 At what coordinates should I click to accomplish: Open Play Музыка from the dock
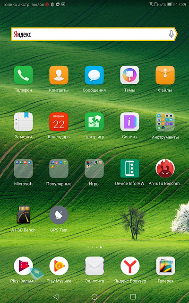pos(59,266)
